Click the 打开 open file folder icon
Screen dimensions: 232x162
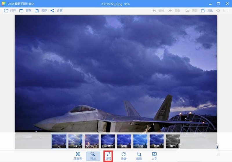click(x=6, y=10)
